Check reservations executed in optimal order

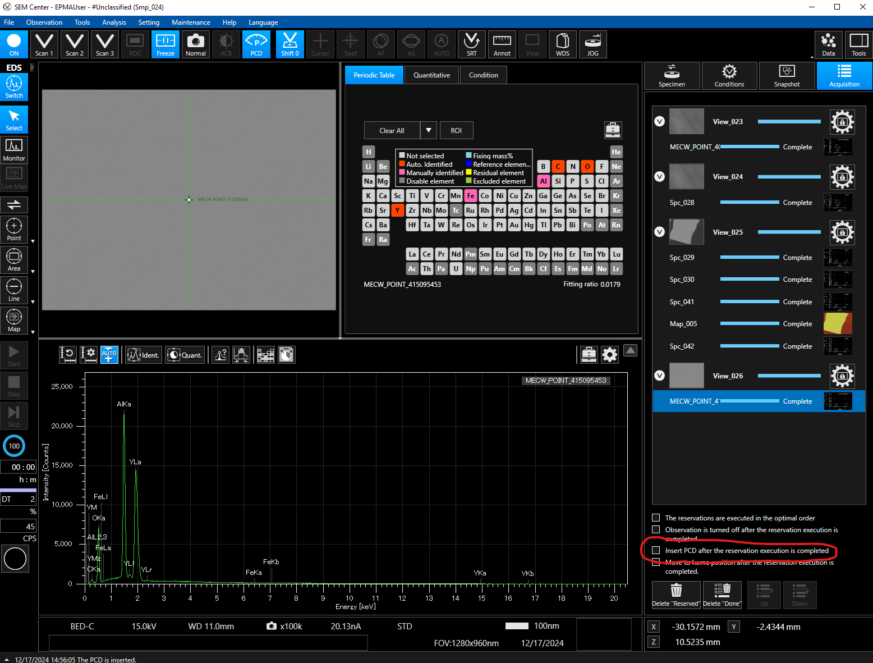click(x=656, y=518)
